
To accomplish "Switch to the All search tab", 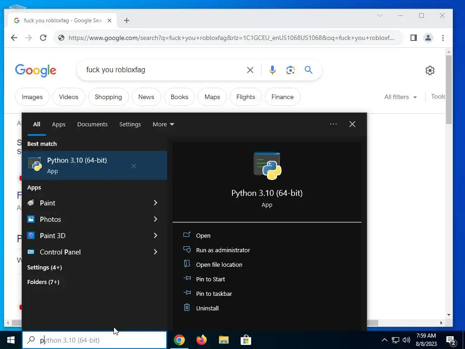I will click(x=36, y=125).
